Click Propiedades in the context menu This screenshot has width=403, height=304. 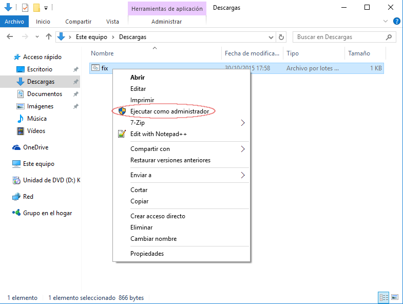pyautogui.click(x=147, y=254)
